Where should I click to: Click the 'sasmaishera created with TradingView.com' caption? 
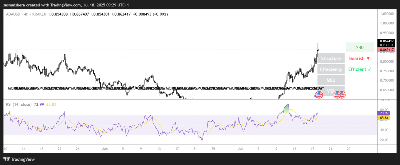click(42, 5)
